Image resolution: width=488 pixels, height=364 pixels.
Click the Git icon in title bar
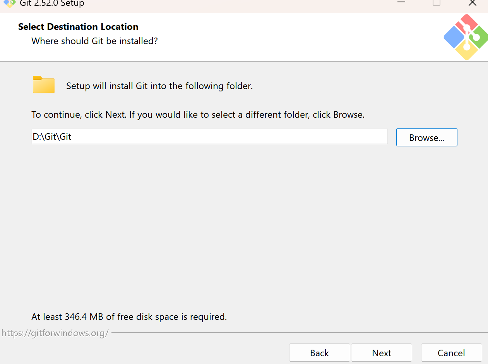click(x=9, y=3)
